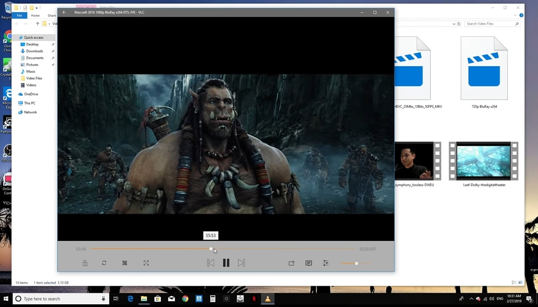Open the File tab in File Explorer

point(19,15)
